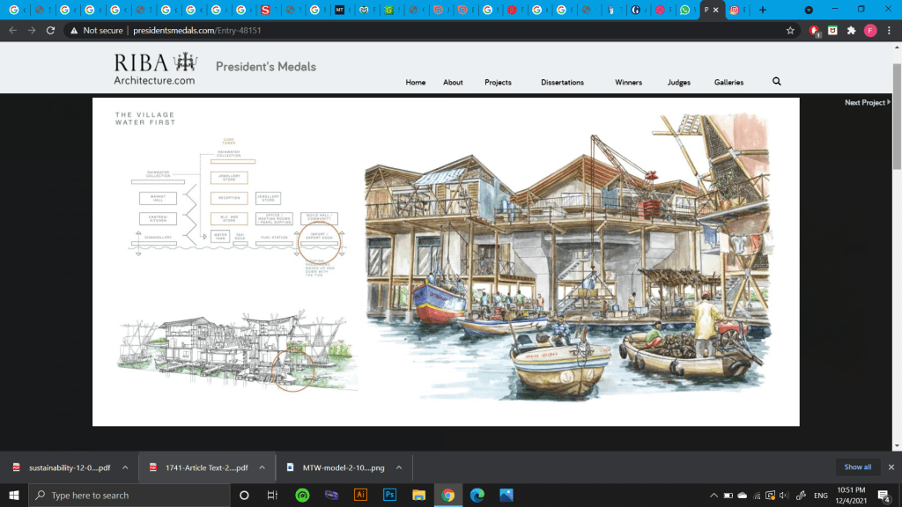Open the Chrome three-dot menu
902x507 pixels.
pos(889,30)
